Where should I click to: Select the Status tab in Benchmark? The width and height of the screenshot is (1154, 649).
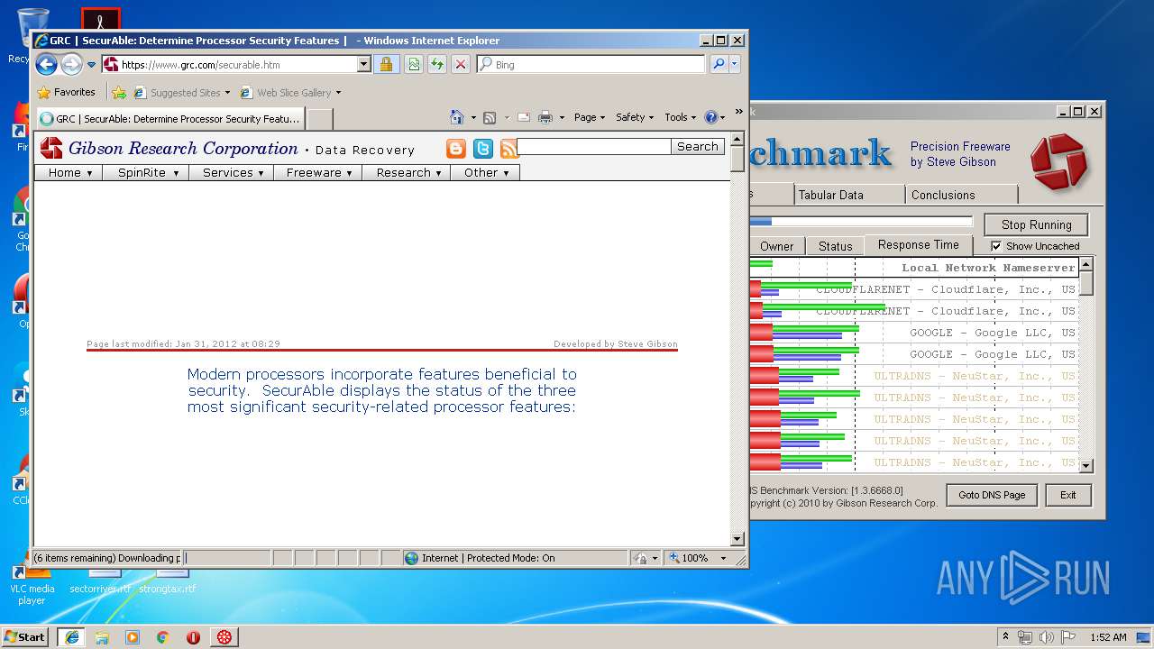coord(835,246)
